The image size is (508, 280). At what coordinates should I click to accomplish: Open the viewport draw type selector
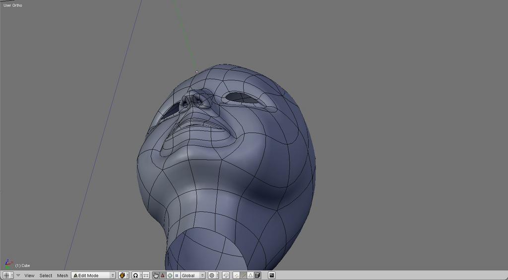pos(124,276)
